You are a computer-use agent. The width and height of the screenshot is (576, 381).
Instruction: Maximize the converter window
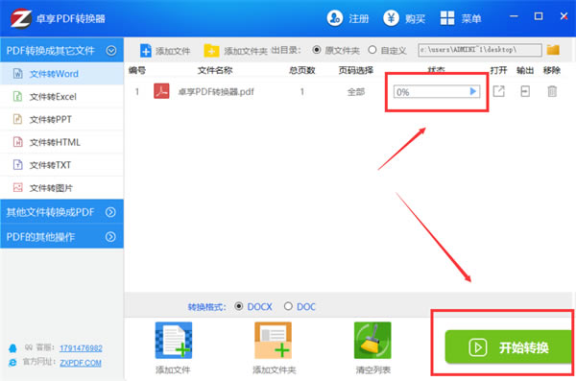pyautogui.click(x=539, y=16)
